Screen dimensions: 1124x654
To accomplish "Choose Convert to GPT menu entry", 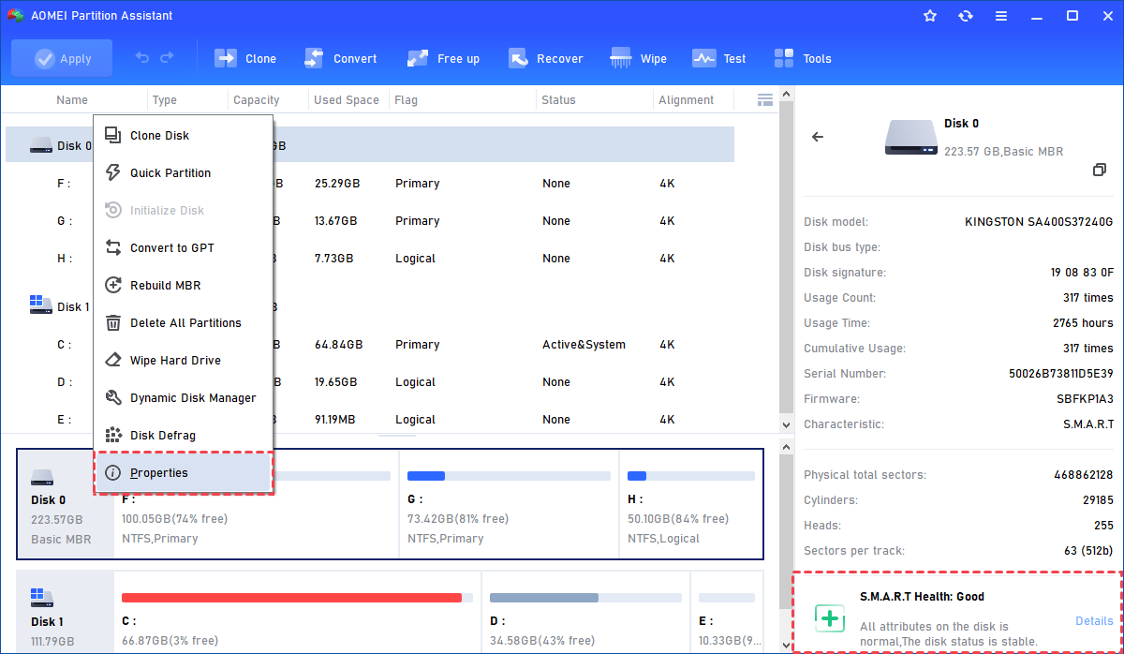I will tap(172, 248).
